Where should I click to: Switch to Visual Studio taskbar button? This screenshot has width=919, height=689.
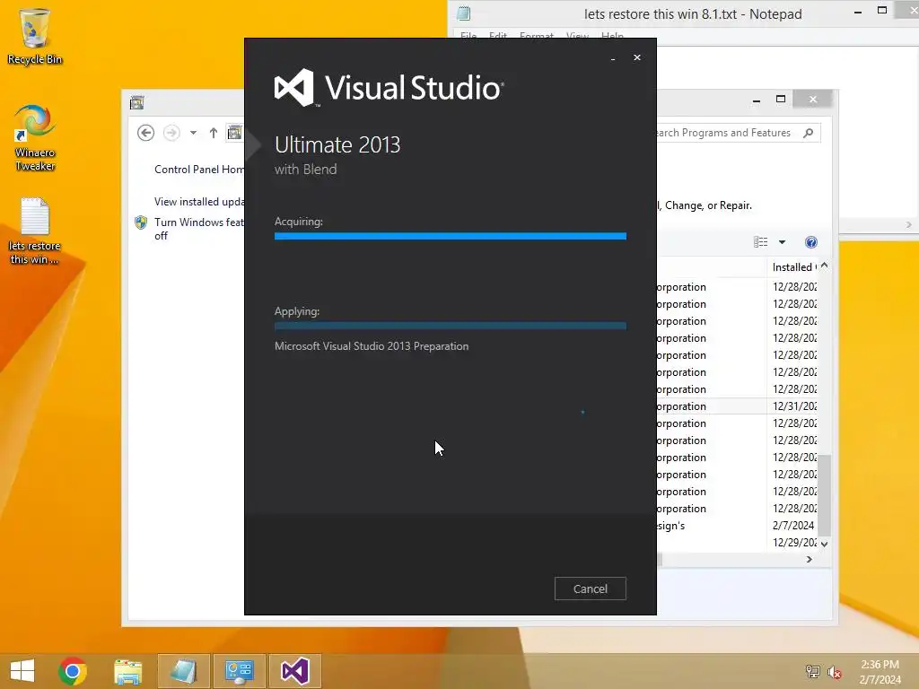pos(294,671)
